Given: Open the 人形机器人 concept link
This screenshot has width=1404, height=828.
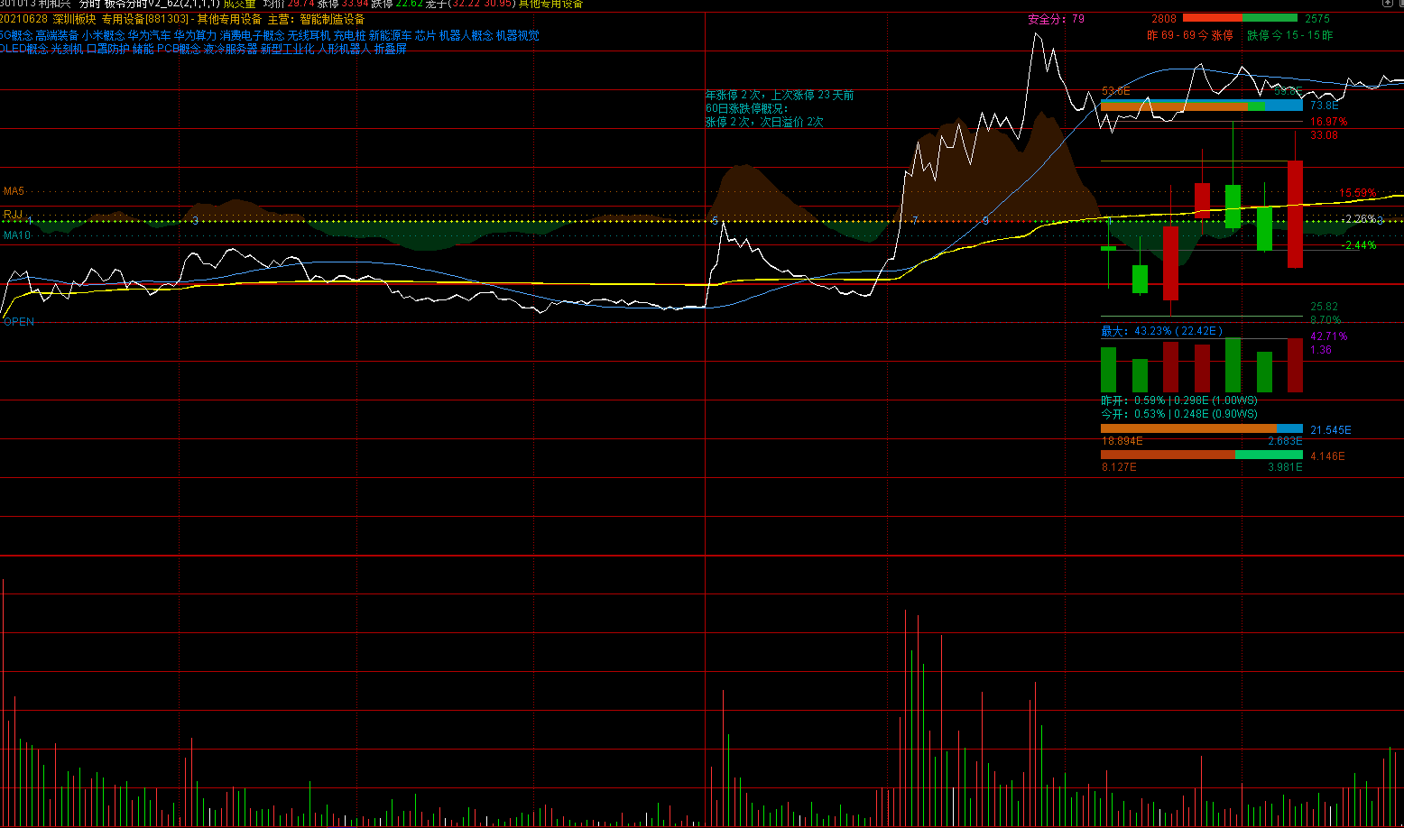Looking at the screenshot, I should coord(344,49).
